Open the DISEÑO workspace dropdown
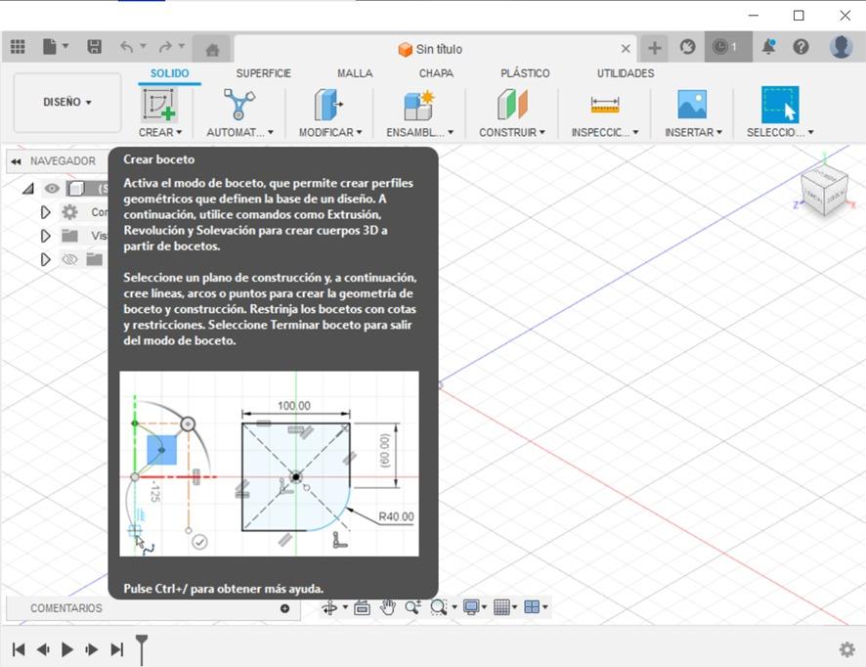This screenshot has width=866, height=667. point(67,103)
